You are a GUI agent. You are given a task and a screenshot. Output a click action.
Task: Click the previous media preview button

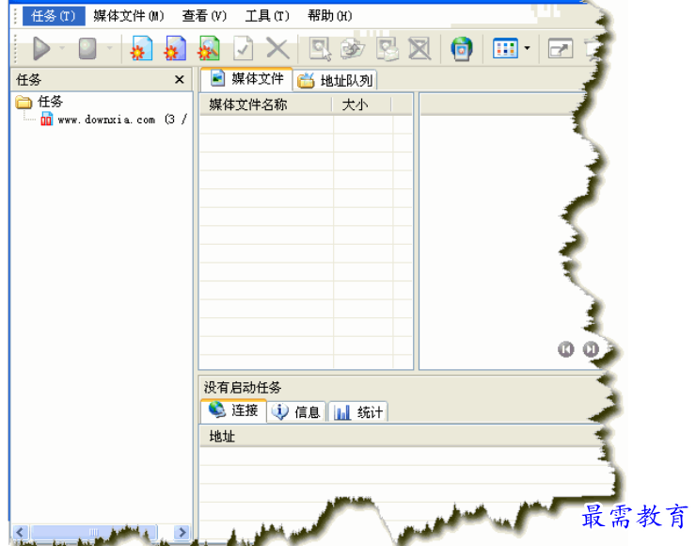(x=565, y=349)
